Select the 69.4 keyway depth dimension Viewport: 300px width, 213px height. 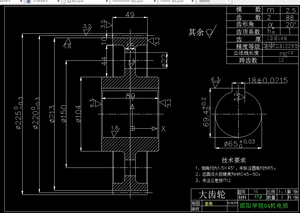[x=207, y=112]
